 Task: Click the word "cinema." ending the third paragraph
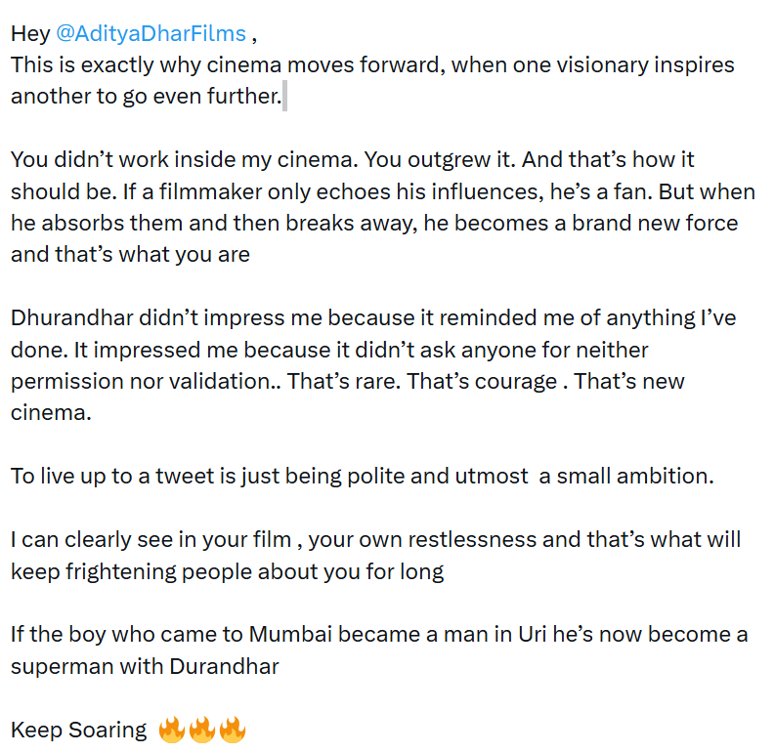(x=50, y=413)
